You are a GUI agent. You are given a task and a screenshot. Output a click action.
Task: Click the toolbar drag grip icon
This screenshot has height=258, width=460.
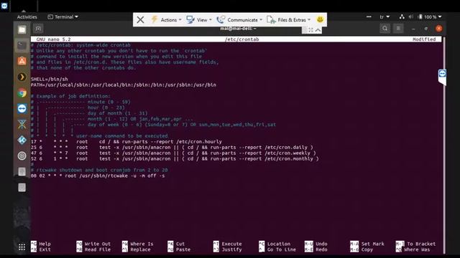(305, 30)
